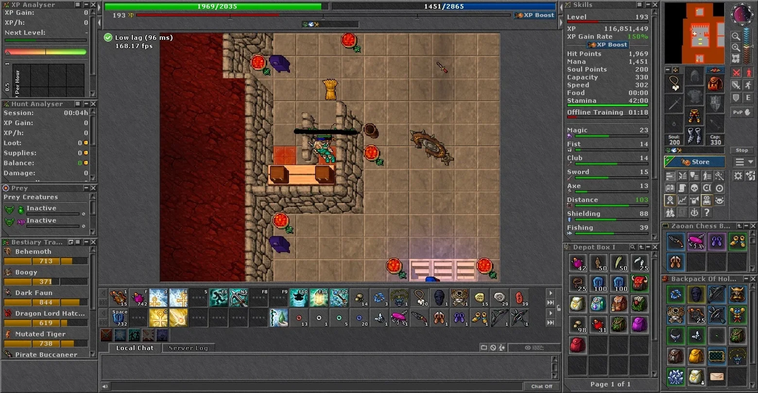Select the golden boots in Zaoan Chess Box
758x393 pixels.
click(738, 241)
